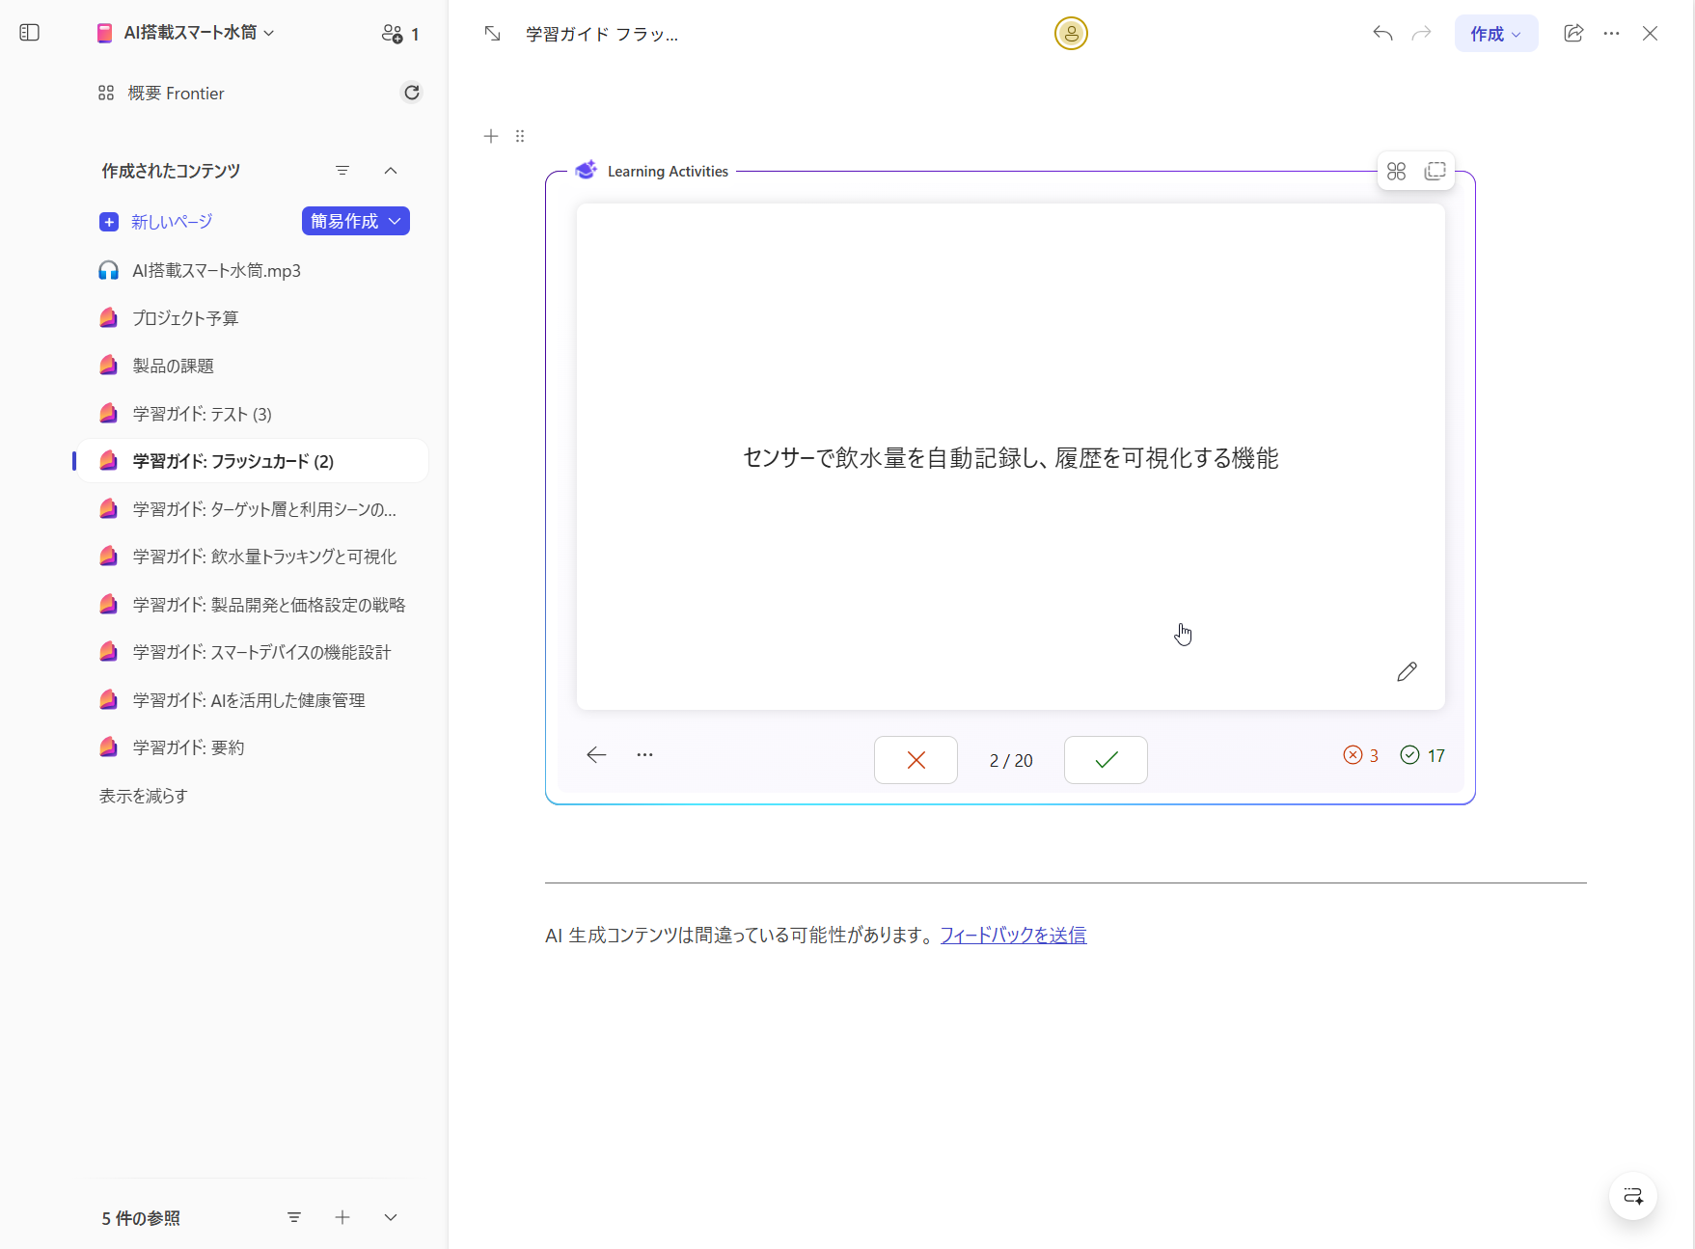Select 学習ガイド: テスト (3) in sidebar

[x=201, y=413]
